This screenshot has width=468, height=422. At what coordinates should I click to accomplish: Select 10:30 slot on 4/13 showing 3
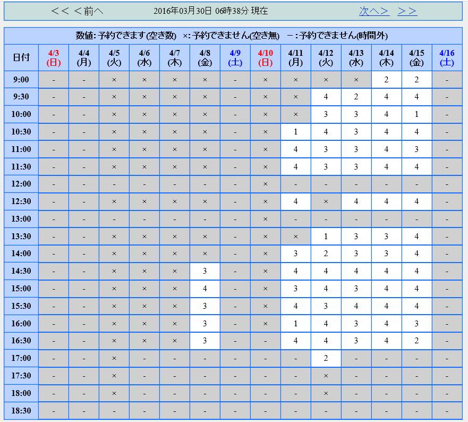point(356,132)
